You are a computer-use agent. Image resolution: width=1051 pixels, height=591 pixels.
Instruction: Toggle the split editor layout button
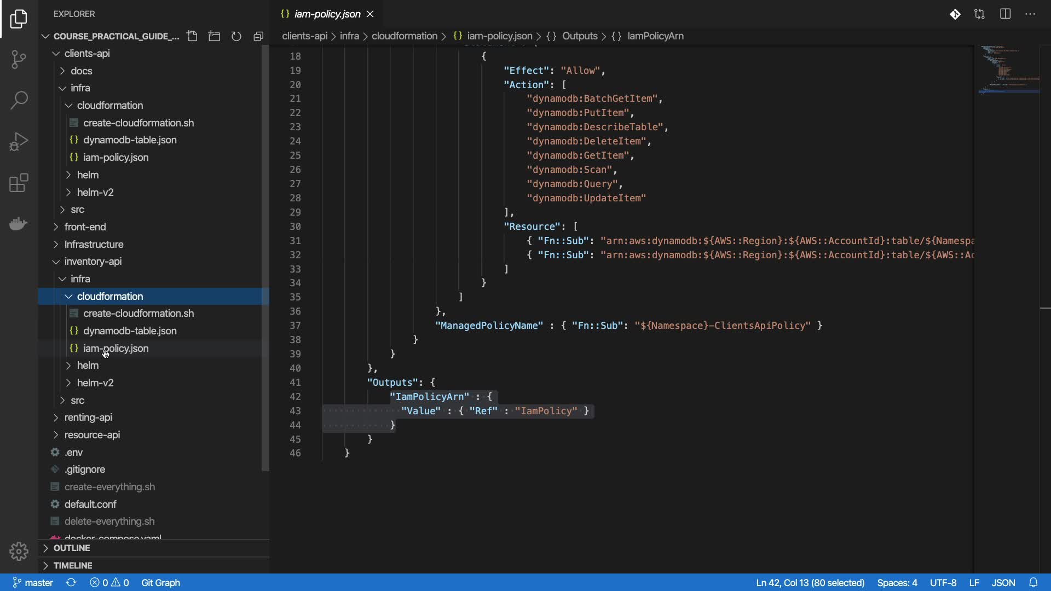[1005, 14]
